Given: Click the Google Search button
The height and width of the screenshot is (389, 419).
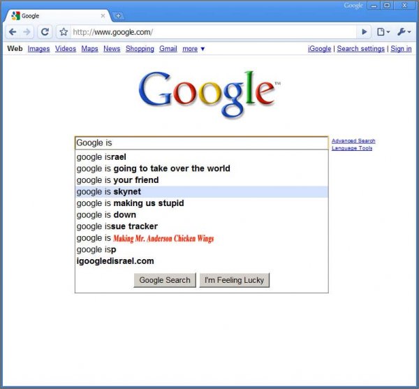Looking at the screenshot, I should (165, 280).
